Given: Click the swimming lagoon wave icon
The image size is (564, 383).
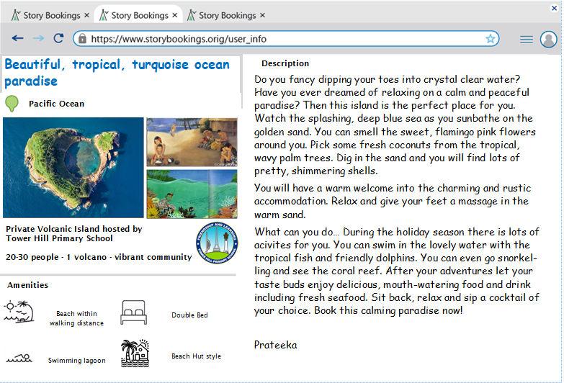Looking at the screenshot, I should [x=19, y=359].
